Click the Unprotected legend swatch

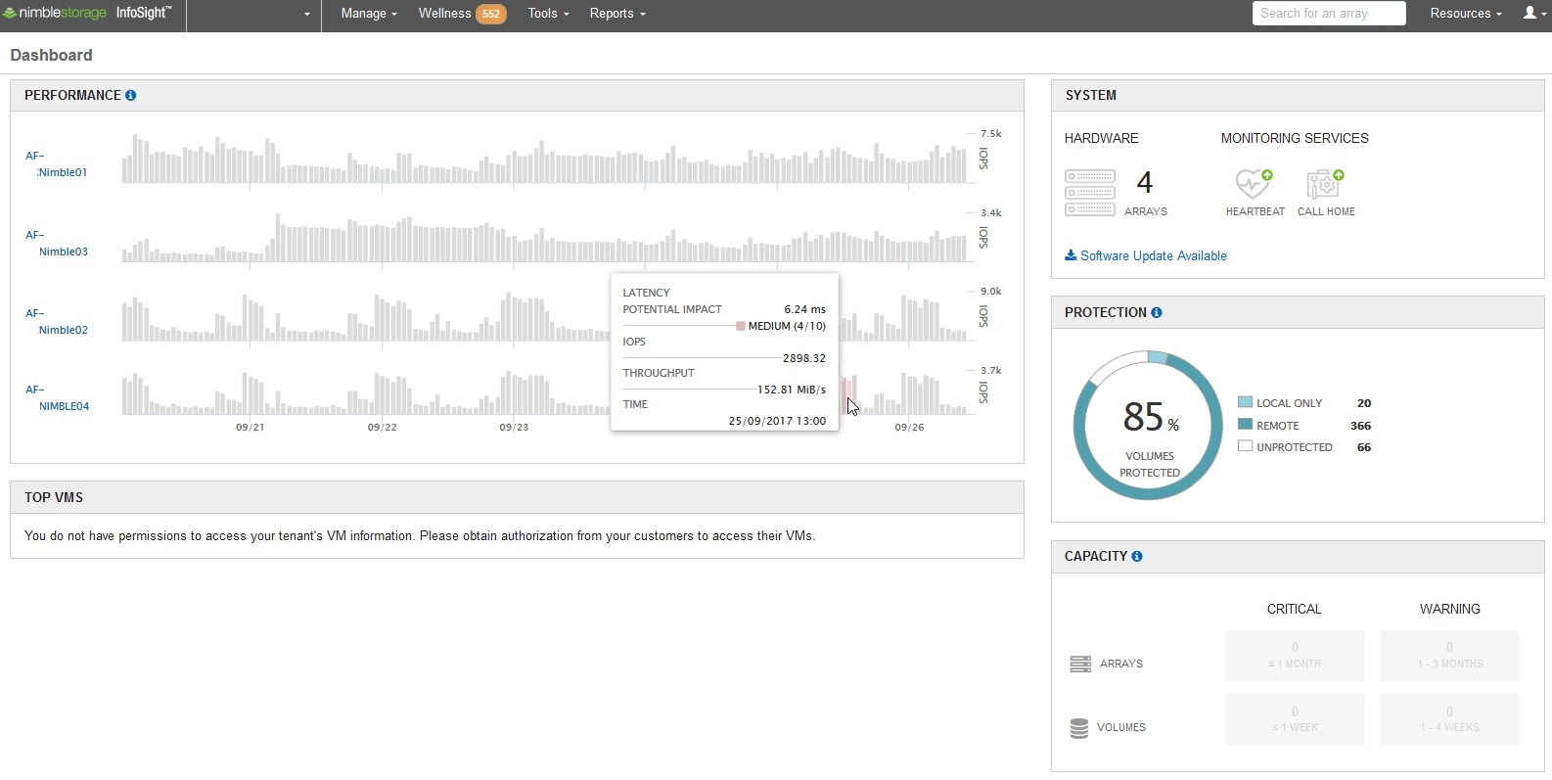point(1245,446)
